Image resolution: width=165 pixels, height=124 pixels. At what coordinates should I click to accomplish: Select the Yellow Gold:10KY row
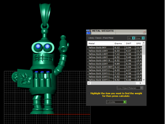[115, 51]
